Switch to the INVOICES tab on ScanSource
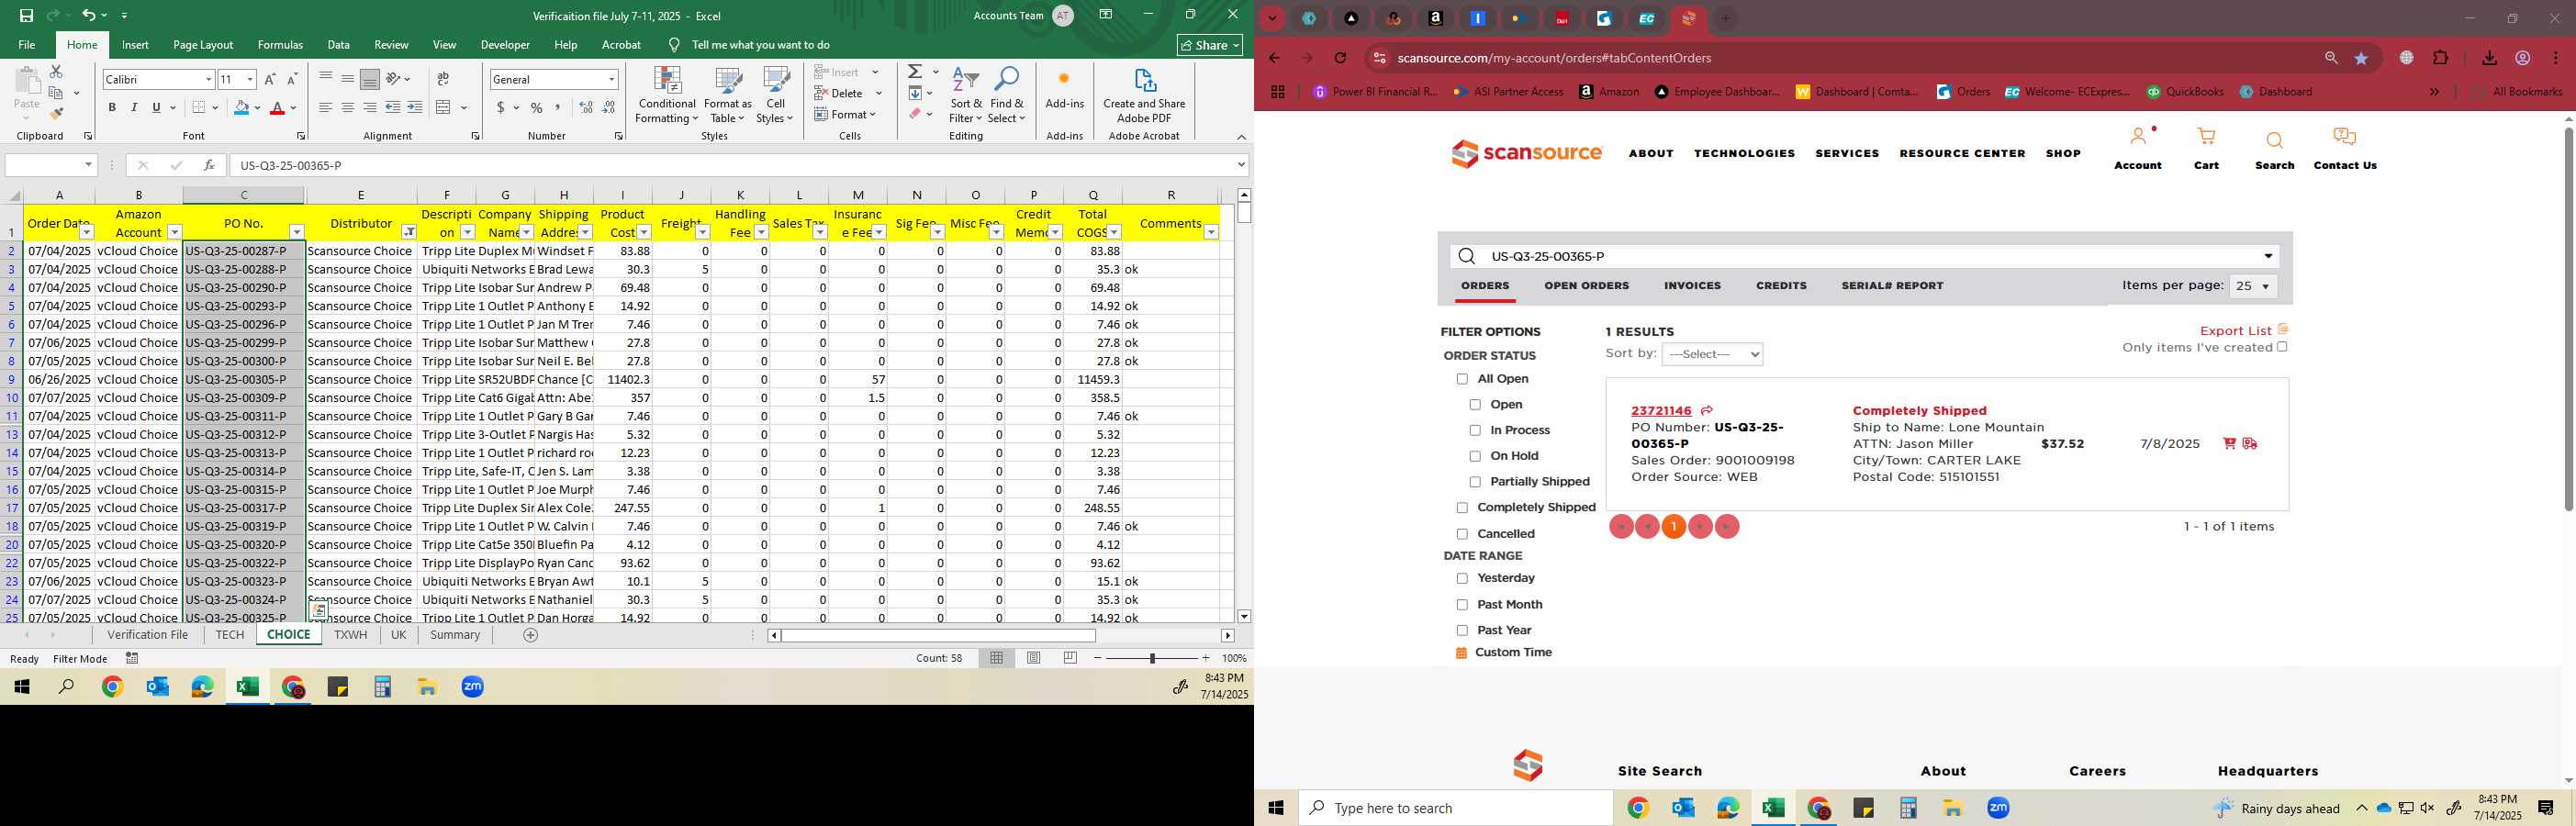Viewport: 2576px width, 826px height. tap(1692, 286)
